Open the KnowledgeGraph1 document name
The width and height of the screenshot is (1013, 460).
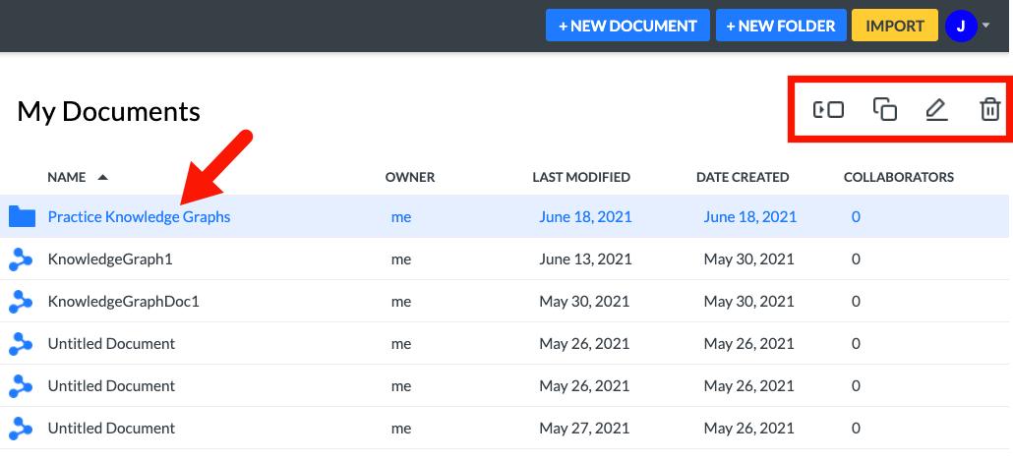110,259
